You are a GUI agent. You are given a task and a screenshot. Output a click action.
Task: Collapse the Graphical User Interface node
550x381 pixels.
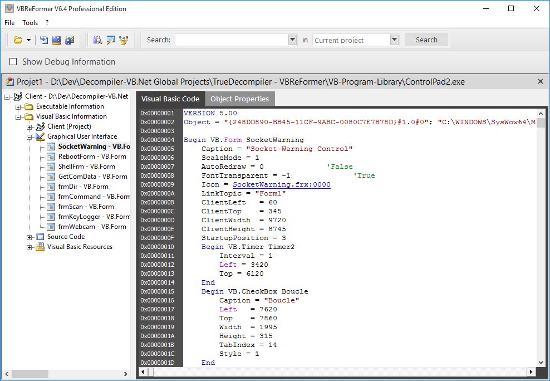pos(30,136)
